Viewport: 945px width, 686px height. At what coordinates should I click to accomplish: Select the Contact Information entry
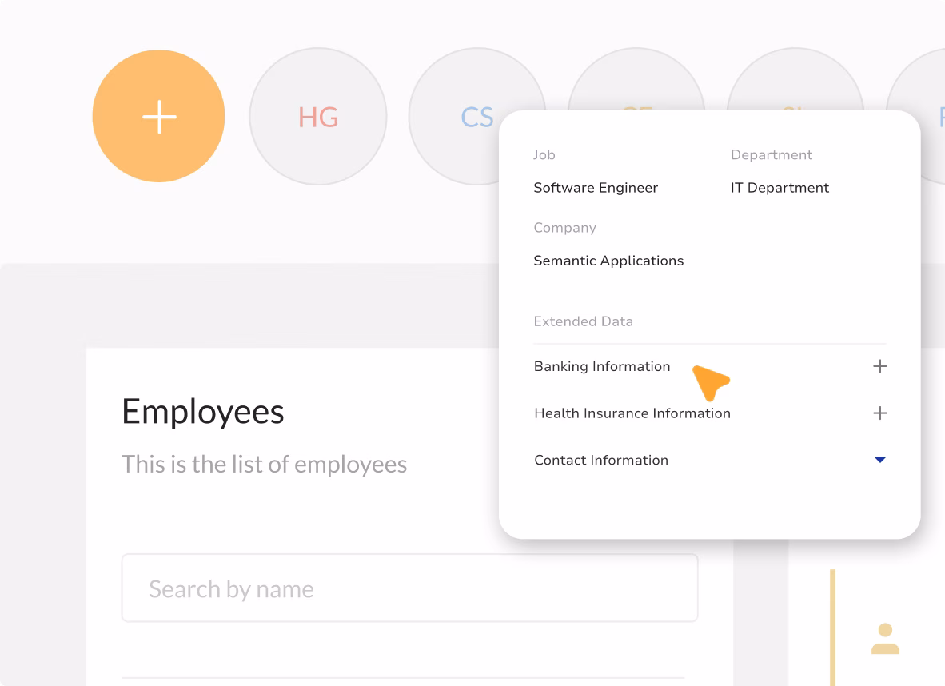click(x=601, y=460)
